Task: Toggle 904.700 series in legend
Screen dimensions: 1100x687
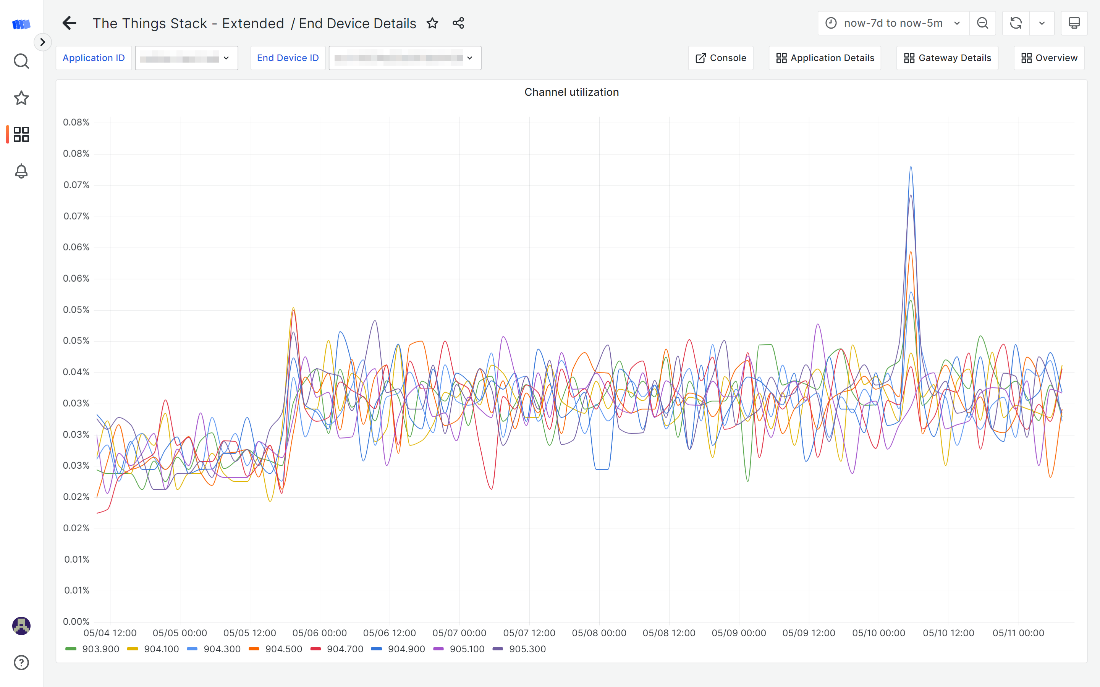Action: [x=345, y=649]
